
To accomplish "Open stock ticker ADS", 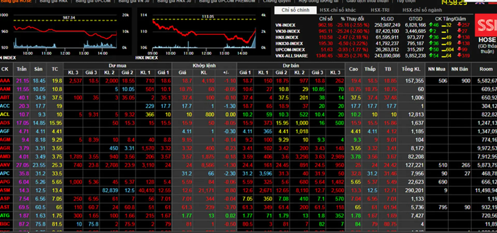I will 5,123.
